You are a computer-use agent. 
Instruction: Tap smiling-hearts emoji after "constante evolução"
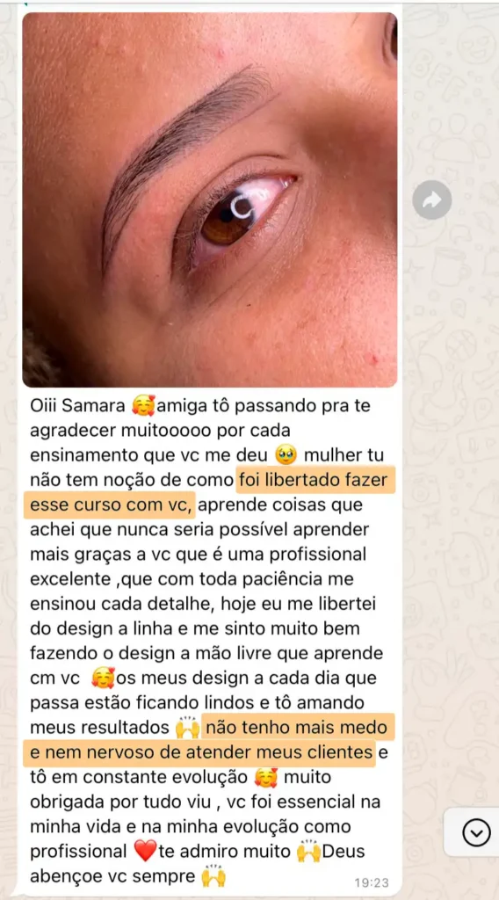coord(266,777)
